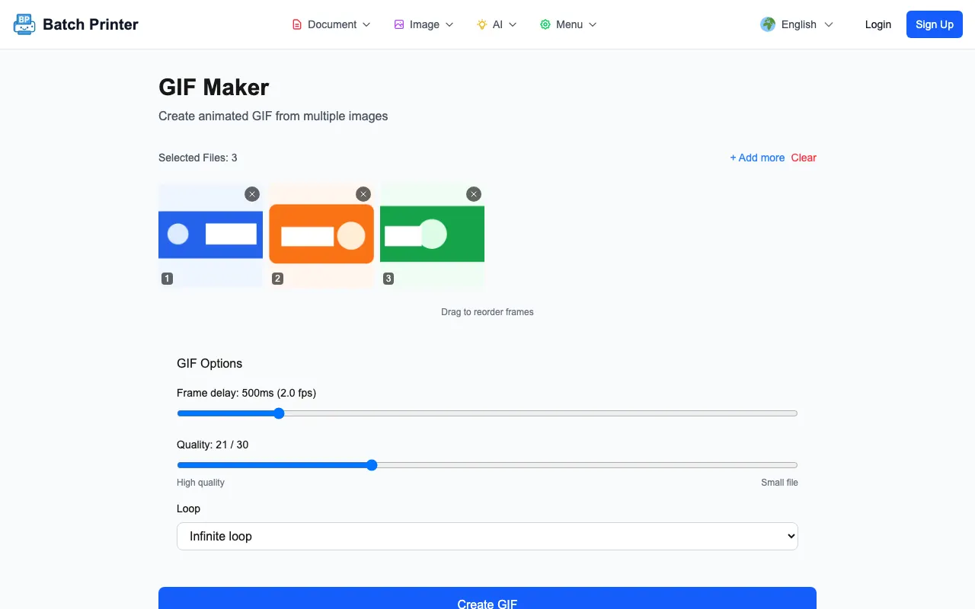Click the Quality slider handle

[372, 465]
